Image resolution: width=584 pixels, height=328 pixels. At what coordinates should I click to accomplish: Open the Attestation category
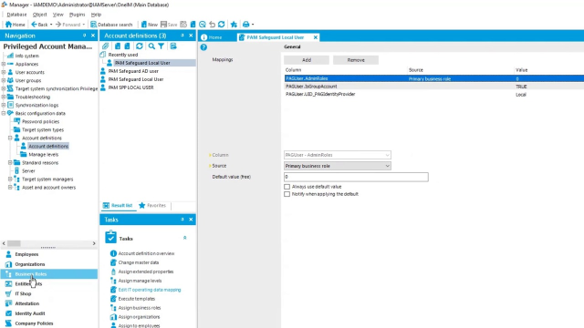48,303
